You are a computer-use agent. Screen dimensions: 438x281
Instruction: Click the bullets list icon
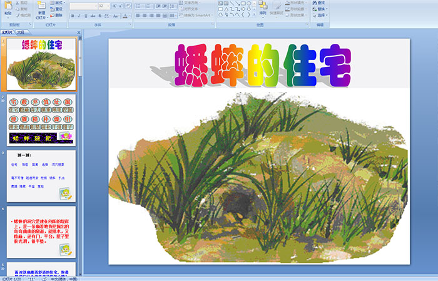click(x=139, y=6)
